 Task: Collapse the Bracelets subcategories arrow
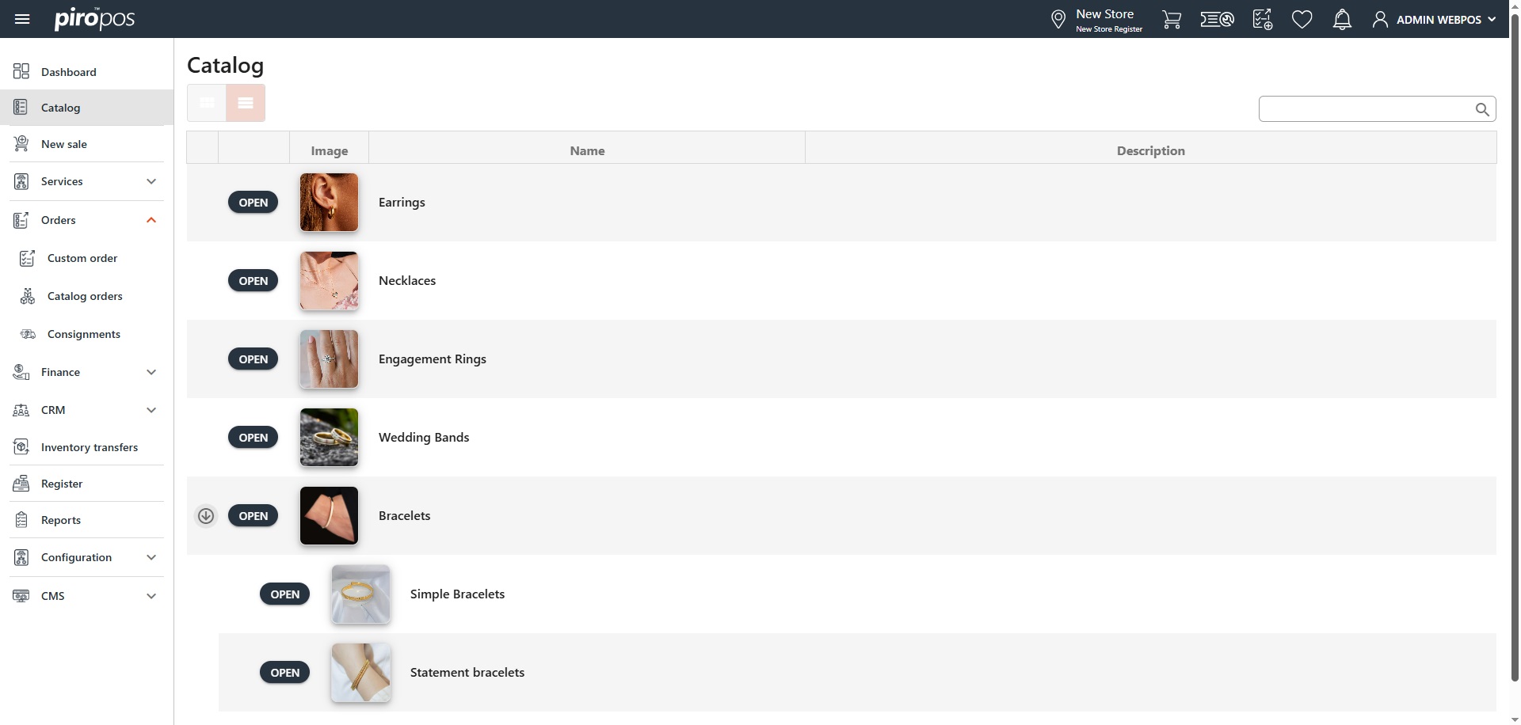click(206, 516)
